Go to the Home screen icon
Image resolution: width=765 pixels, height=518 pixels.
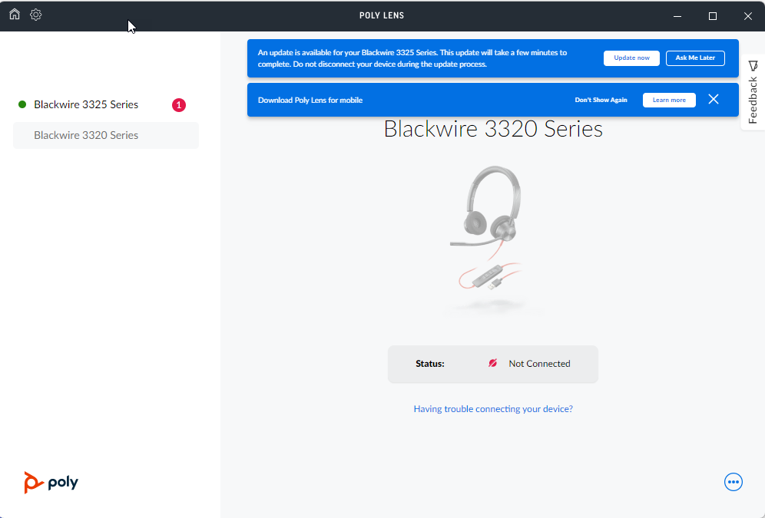tap(15, 15)
